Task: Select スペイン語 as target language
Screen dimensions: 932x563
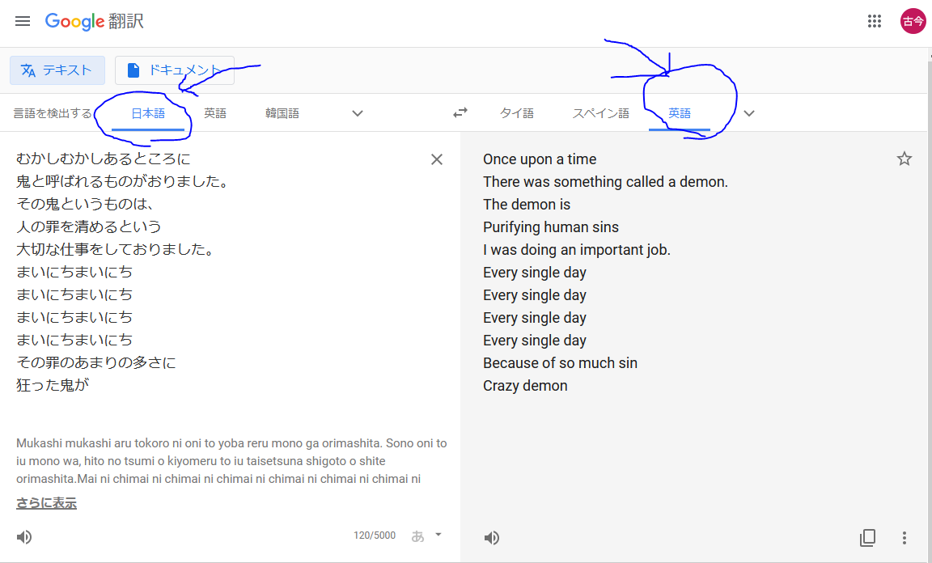Action: (x=600, y=113)
